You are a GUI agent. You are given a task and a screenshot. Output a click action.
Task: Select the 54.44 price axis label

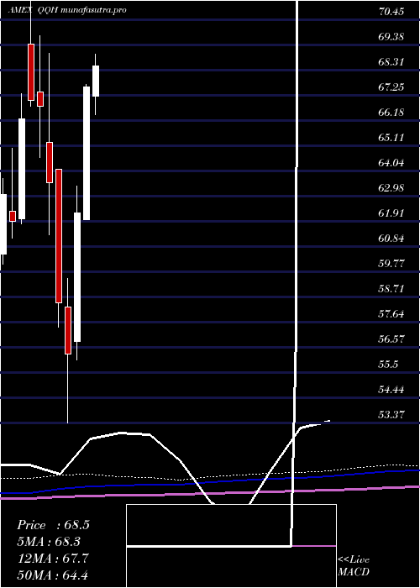[391, 389]
